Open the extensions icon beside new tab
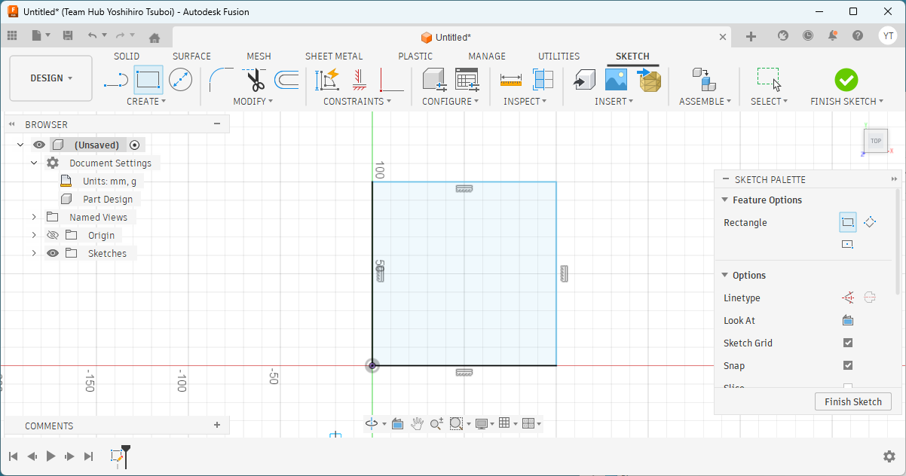The height and width of the screenshot is (476, 906). [x=783, y=35]
